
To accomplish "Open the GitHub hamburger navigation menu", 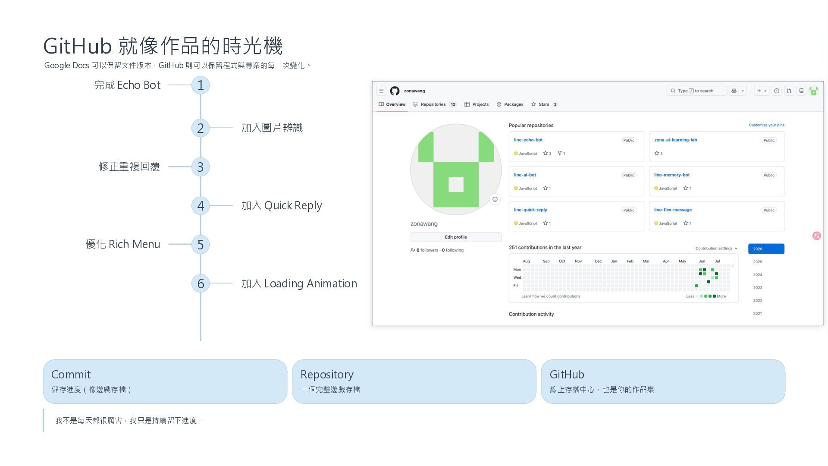I will [x=381, y=91].
